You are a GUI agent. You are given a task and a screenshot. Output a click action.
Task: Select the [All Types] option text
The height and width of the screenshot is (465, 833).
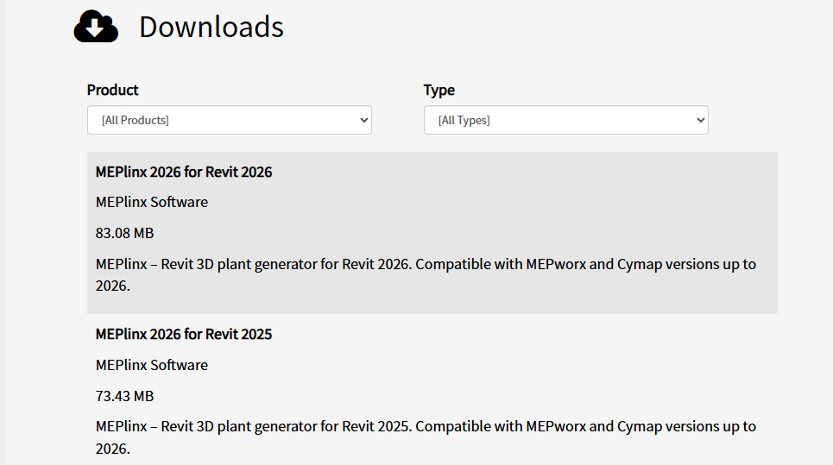click(x=464, y=121)
